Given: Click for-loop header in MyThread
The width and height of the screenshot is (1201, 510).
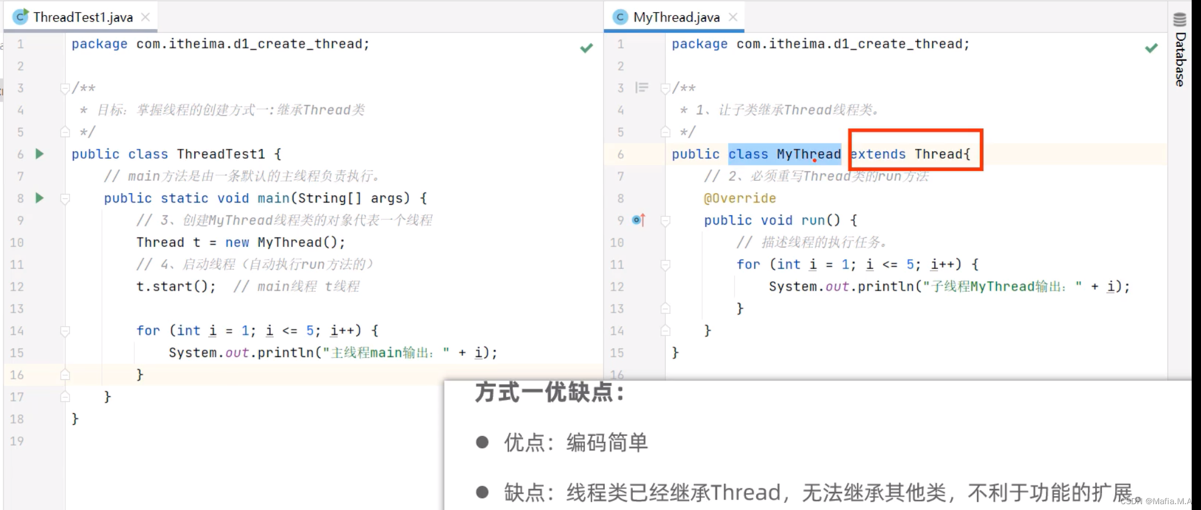Looking at the screenshot, I should click(x=857, y=264).
